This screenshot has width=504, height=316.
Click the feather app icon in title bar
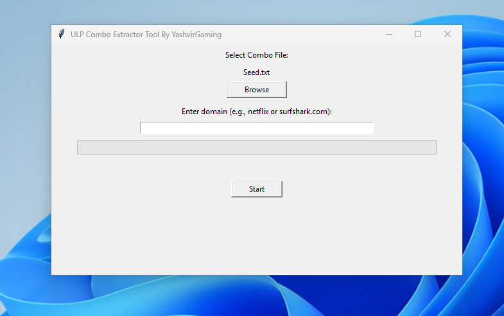click(62, 34)
